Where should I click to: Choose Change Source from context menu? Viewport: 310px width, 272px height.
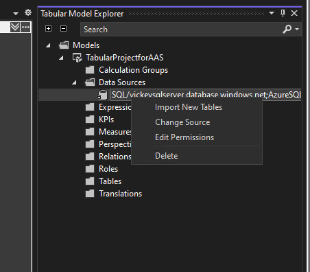[x=182, y=122]
